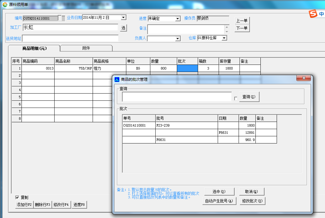This screenshot has width=325, height=218.
Task: Click stock cell 1800 in 库存量 column
Action: click(x=229, y=68)
